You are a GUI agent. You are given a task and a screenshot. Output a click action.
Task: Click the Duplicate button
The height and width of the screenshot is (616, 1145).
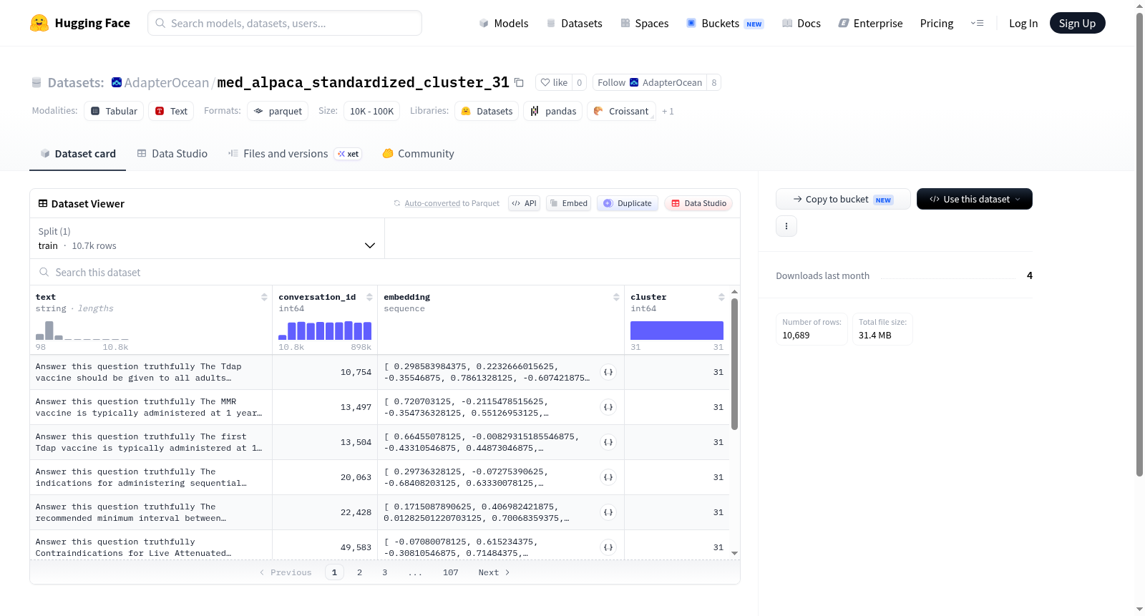(627, 203)
